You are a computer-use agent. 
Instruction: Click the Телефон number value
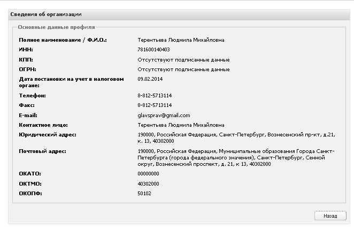coord(155,96)
